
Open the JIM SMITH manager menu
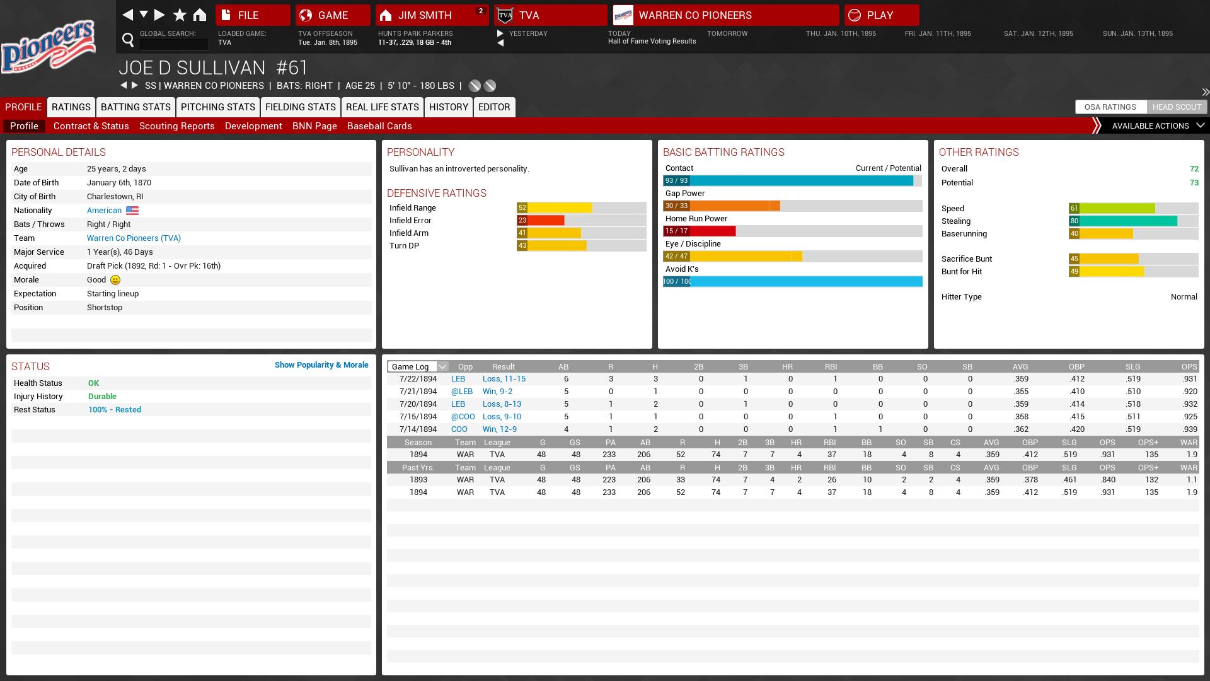432,15
